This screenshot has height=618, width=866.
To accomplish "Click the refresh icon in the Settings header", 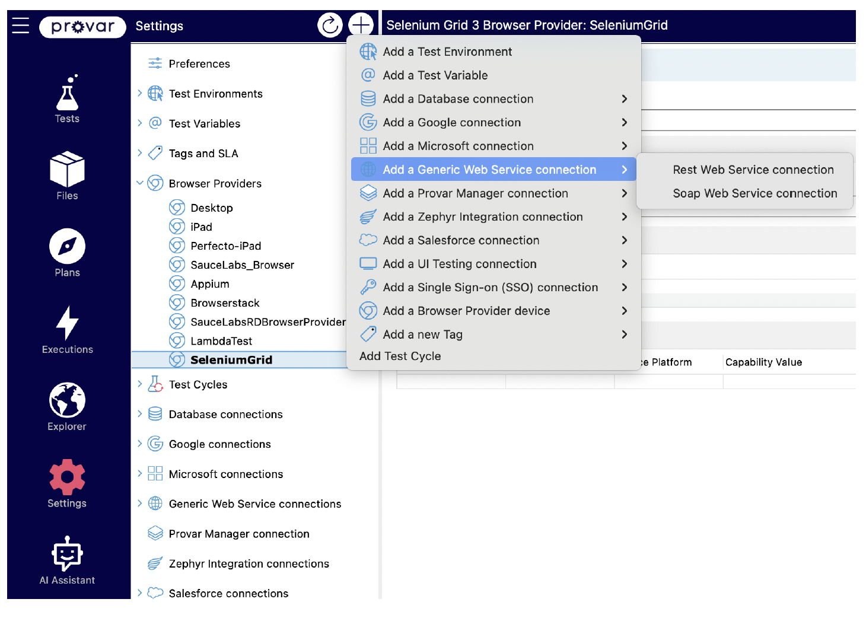I will click(330, 25).
